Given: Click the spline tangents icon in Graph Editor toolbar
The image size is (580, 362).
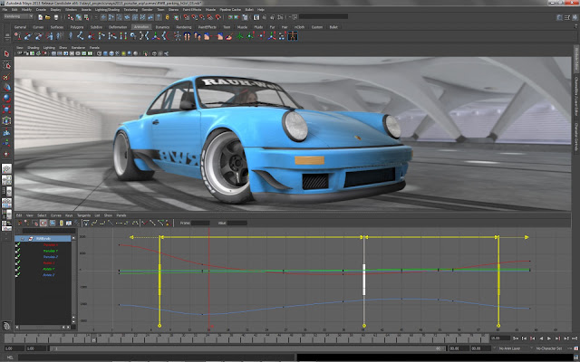Looking at the screenshot, I should [94, 223].
